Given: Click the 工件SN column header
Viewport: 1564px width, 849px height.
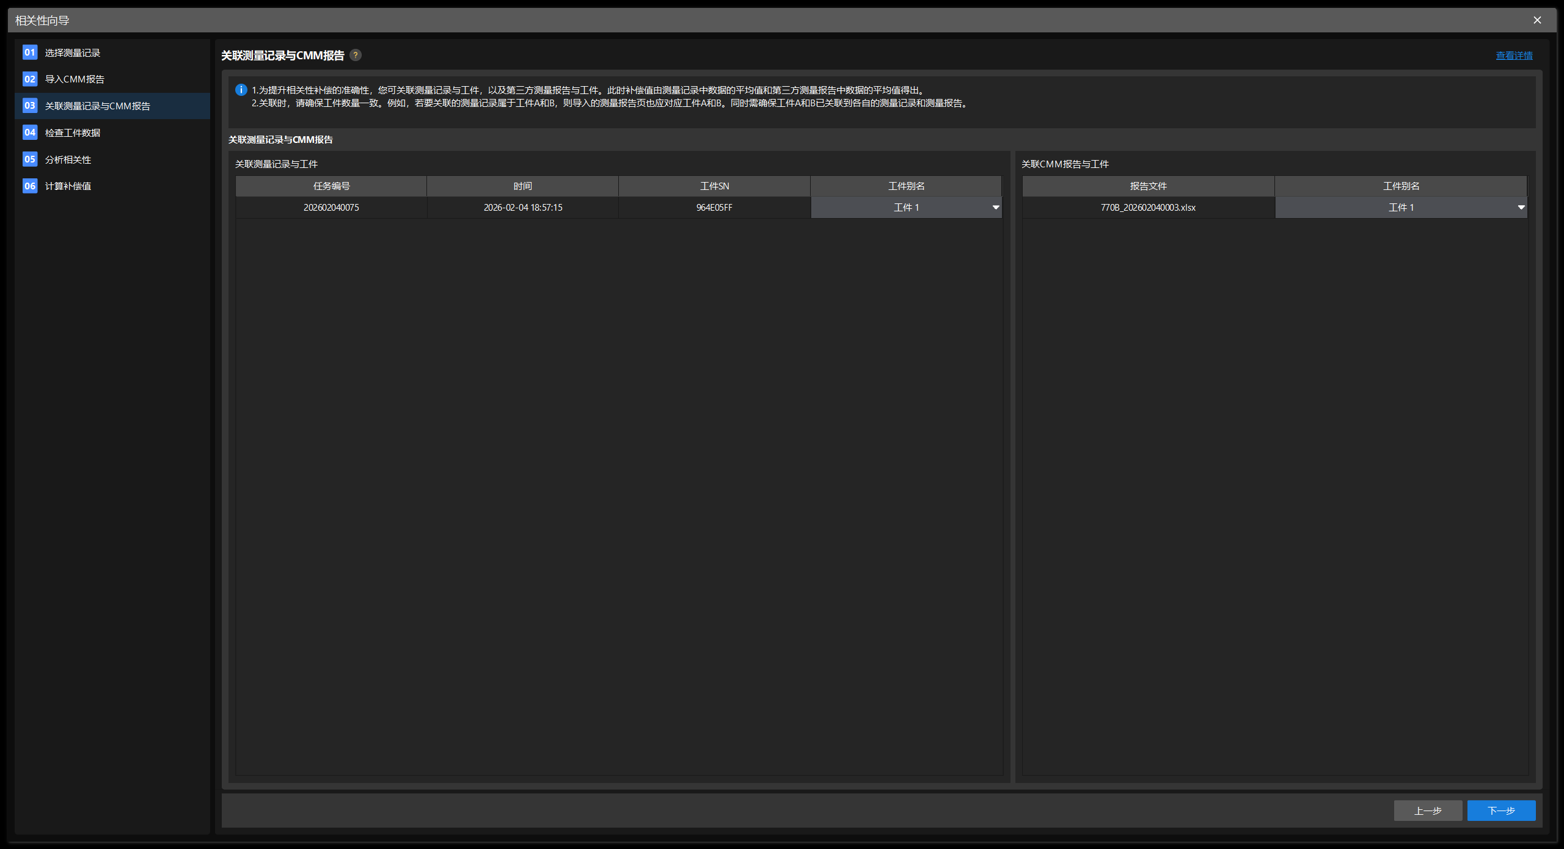Looking at the screenshot, I should 714,186.
